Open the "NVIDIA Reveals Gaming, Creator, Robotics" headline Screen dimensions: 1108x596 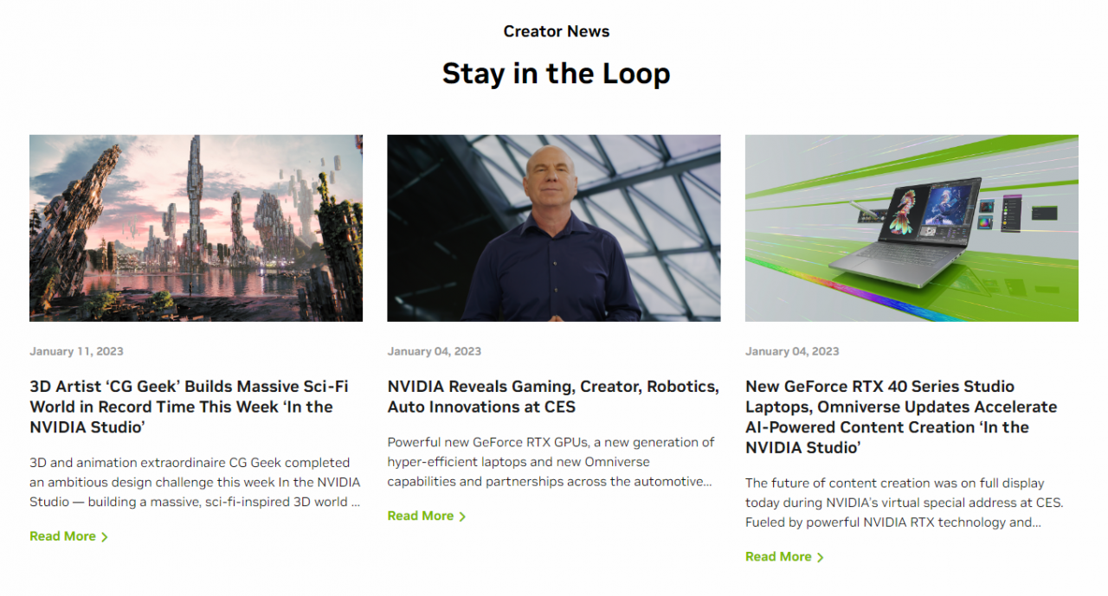tap(552, 396)
